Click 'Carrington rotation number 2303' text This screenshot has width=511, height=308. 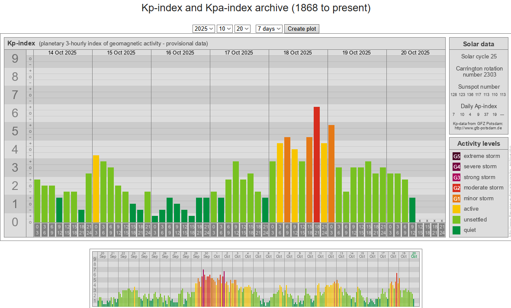pos(479,71)
